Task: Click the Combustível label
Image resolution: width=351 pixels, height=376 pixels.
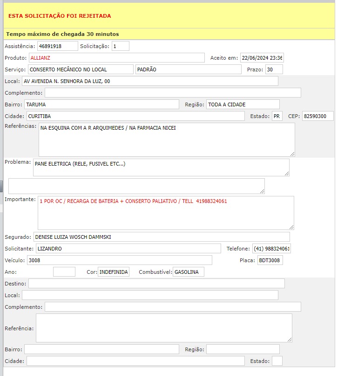Action: click(x=155, y=272)
